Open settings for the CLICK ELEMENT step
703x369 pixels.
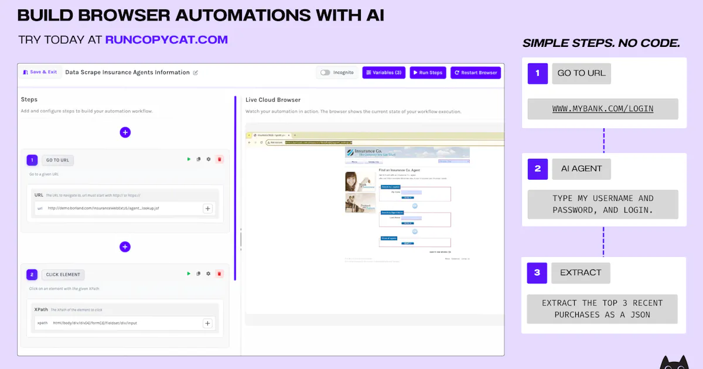click(208, 274)
